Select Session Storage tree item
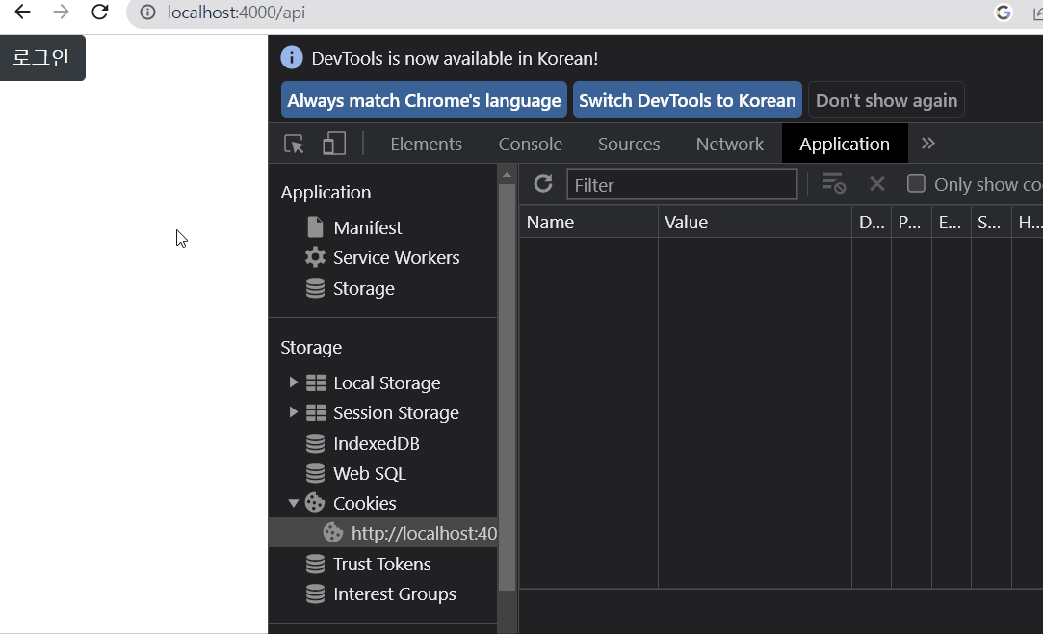The image size is (1043, 634). 397,412
